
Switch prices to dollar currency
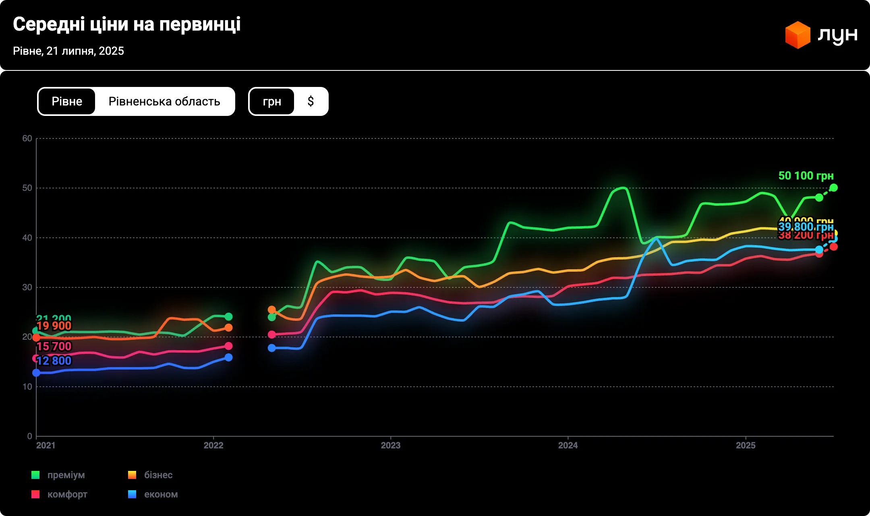(x=311, y=101)
